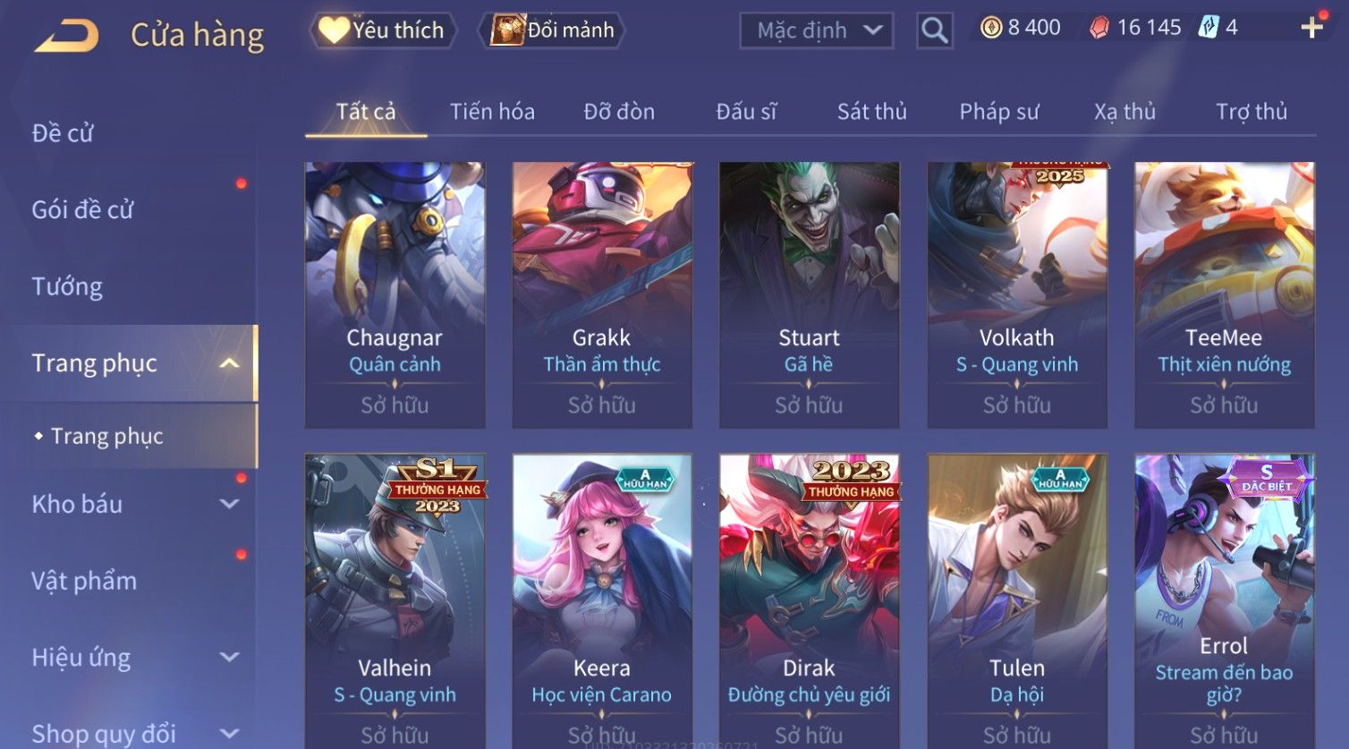Click the blue voucher ticket icon

pos(1209,28)
